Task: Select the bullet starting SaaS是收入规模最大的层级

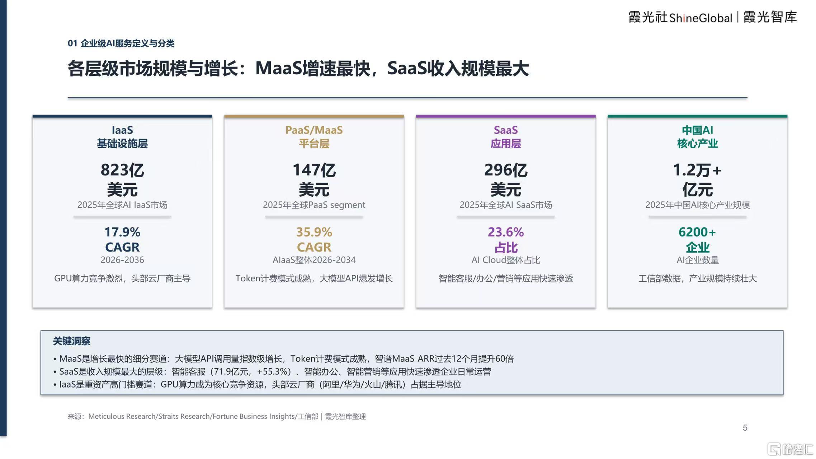Action: pyautogui.click(x=272, y=371)
